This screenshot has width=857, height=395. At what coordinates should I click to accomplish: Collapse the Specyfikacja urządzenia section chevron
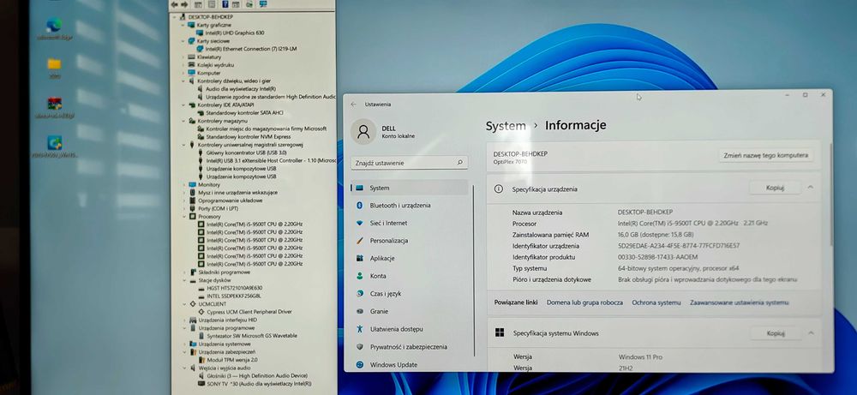coord(810,188)
